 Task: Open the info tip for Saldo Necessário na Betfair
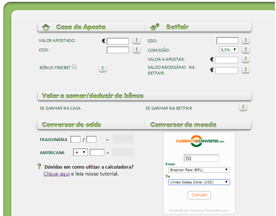point(246,69)
